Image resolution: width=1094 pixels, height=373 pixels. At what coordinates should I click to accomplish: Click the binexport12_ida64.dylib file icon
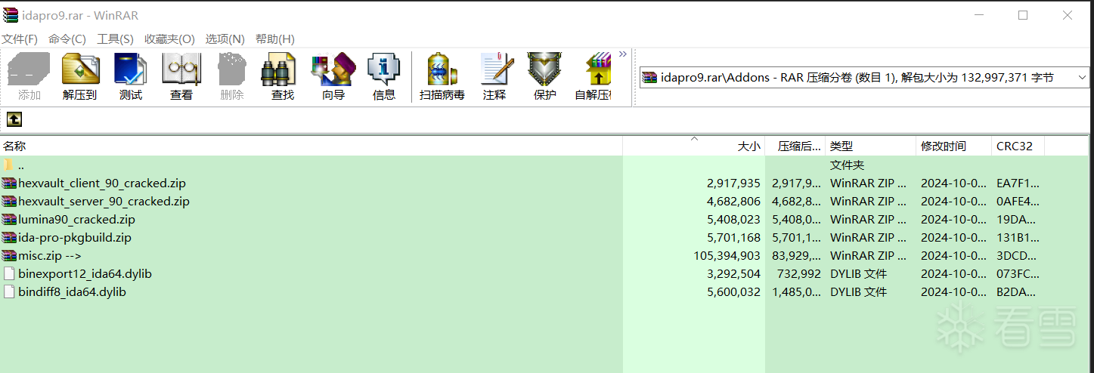pos(9,273)
